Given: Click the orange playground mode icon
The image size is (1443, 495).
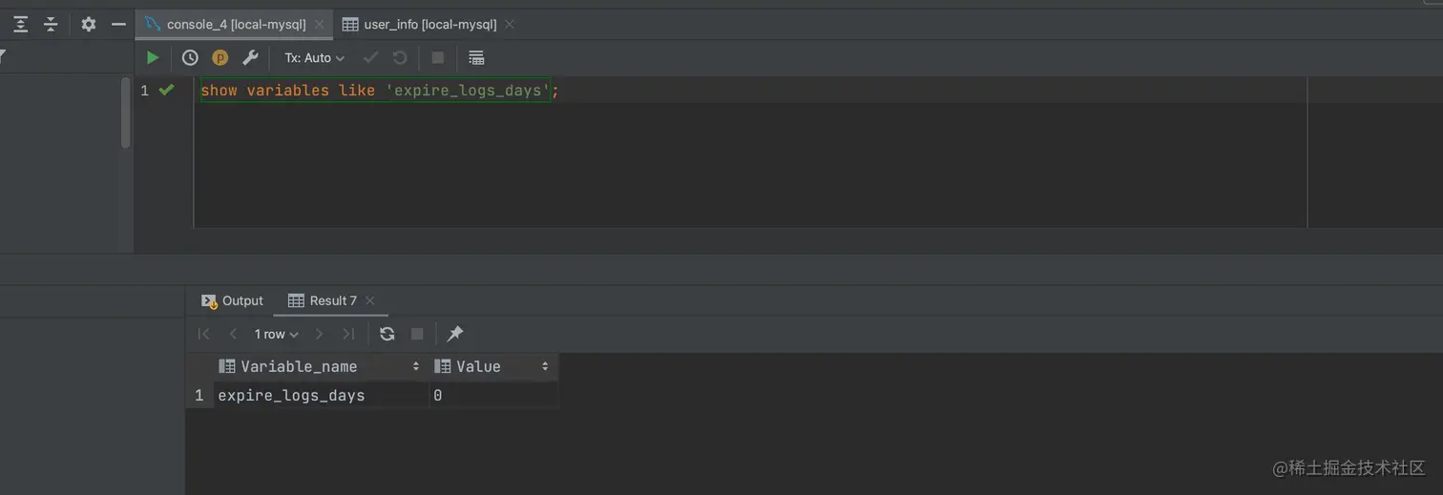Looking at the screenshot, I should (220, 58).
